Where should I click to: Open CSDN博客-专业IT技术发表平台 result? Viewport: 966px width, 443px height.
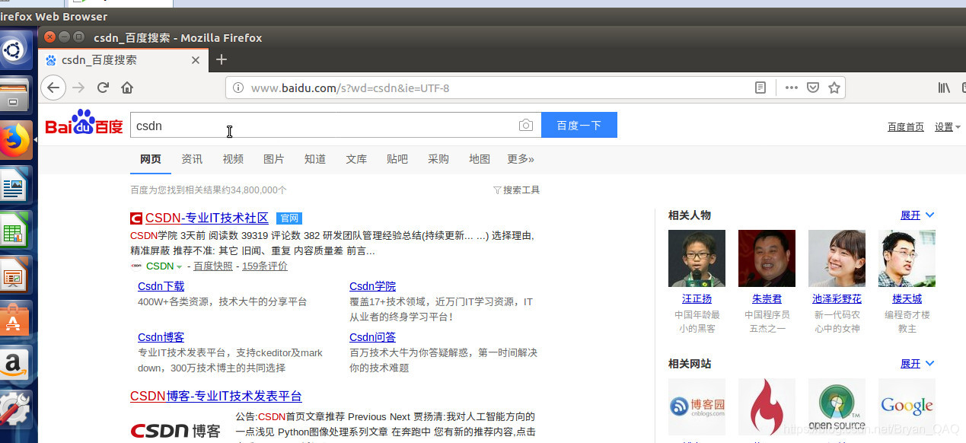tap(216, 397)
